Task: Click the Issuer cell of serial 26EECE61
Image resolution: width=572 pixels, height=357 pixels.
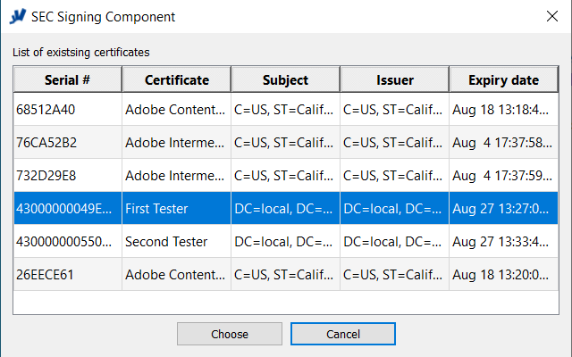Action: coord(394,275)
